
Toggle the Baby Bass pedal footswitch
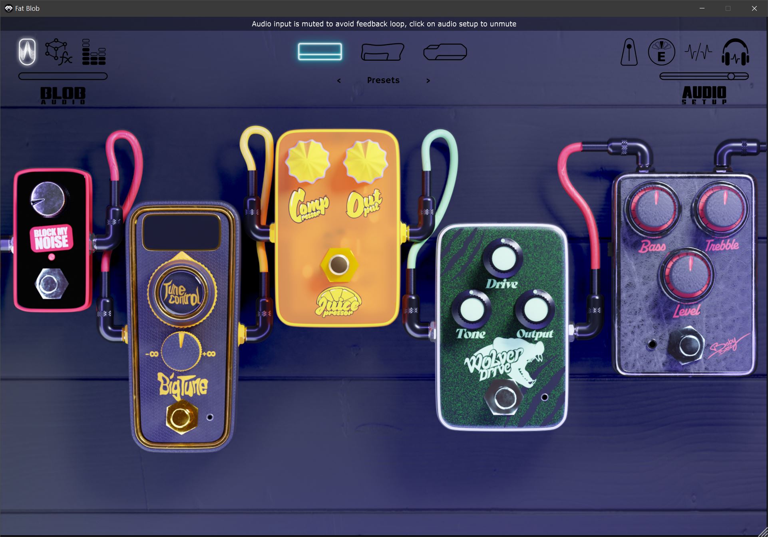(x=687, y=345)
